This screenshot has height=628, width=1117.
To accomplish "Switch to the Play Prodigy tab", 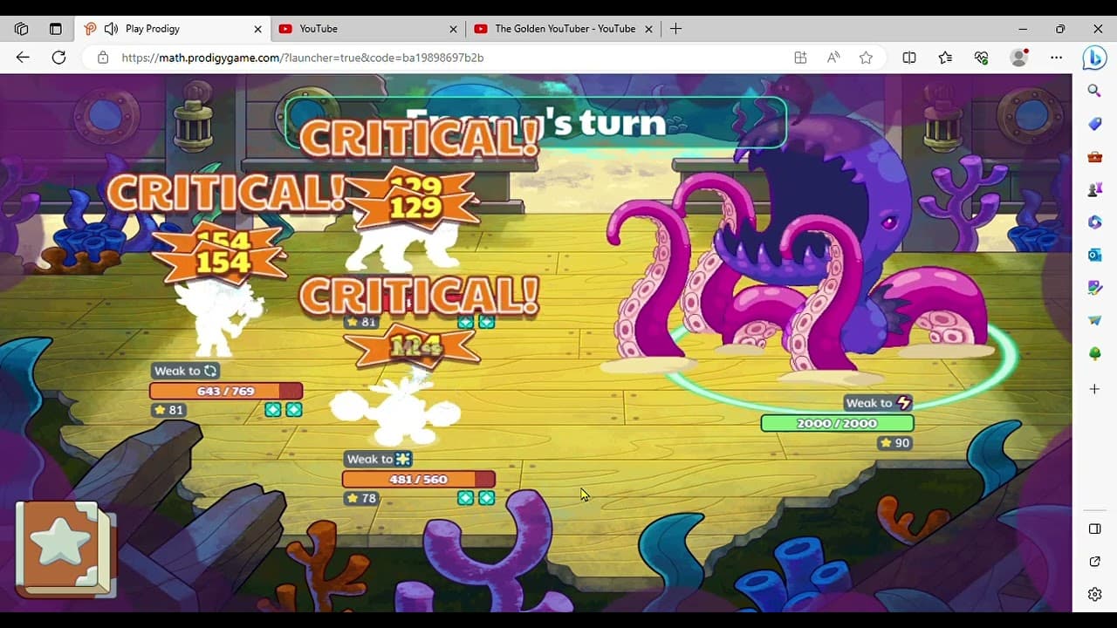I will click(x=173, y=29).
